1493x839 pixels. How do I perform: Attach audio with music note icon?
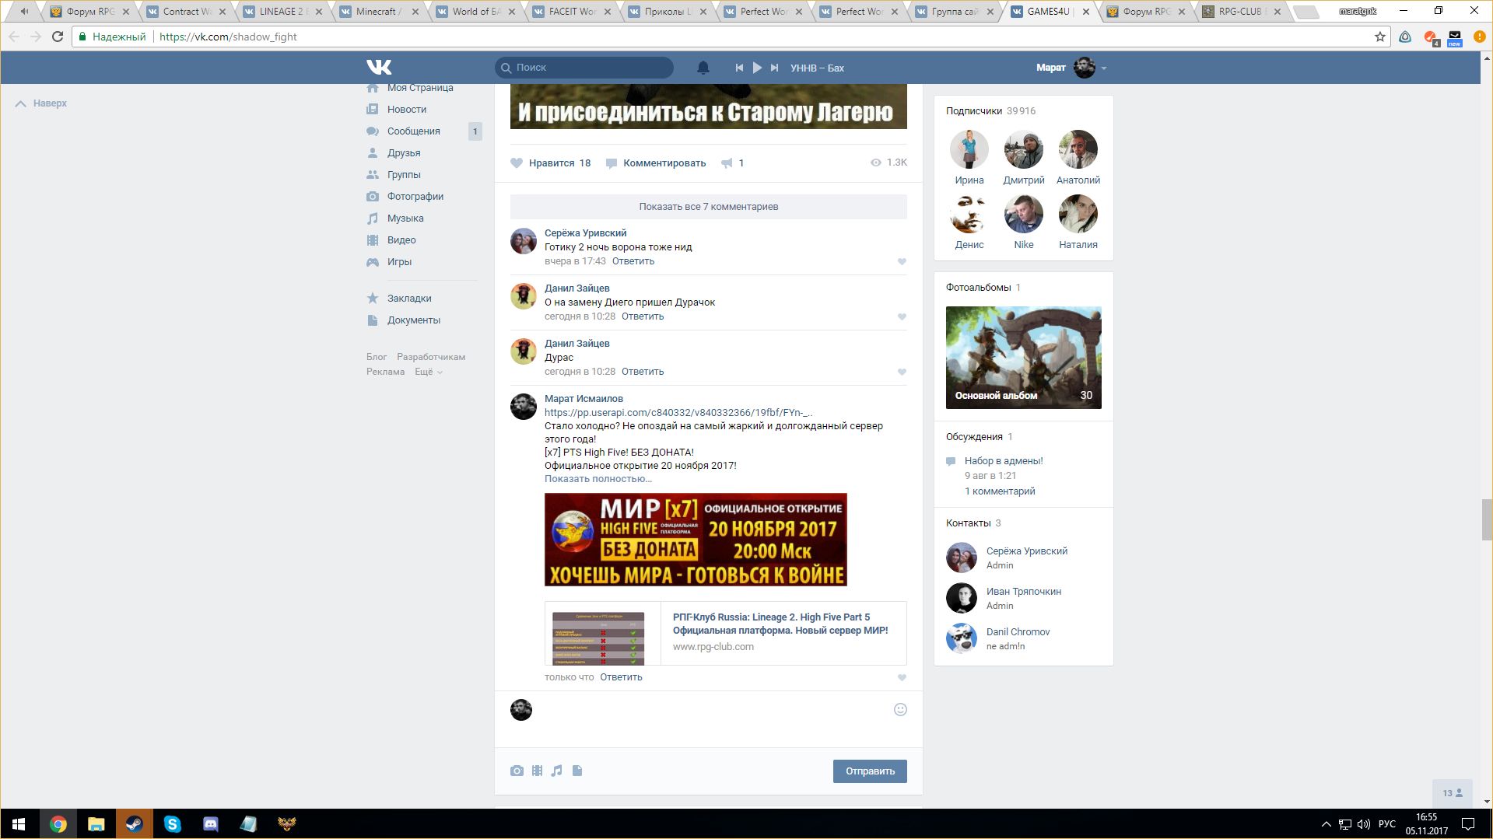pos(556,771)
